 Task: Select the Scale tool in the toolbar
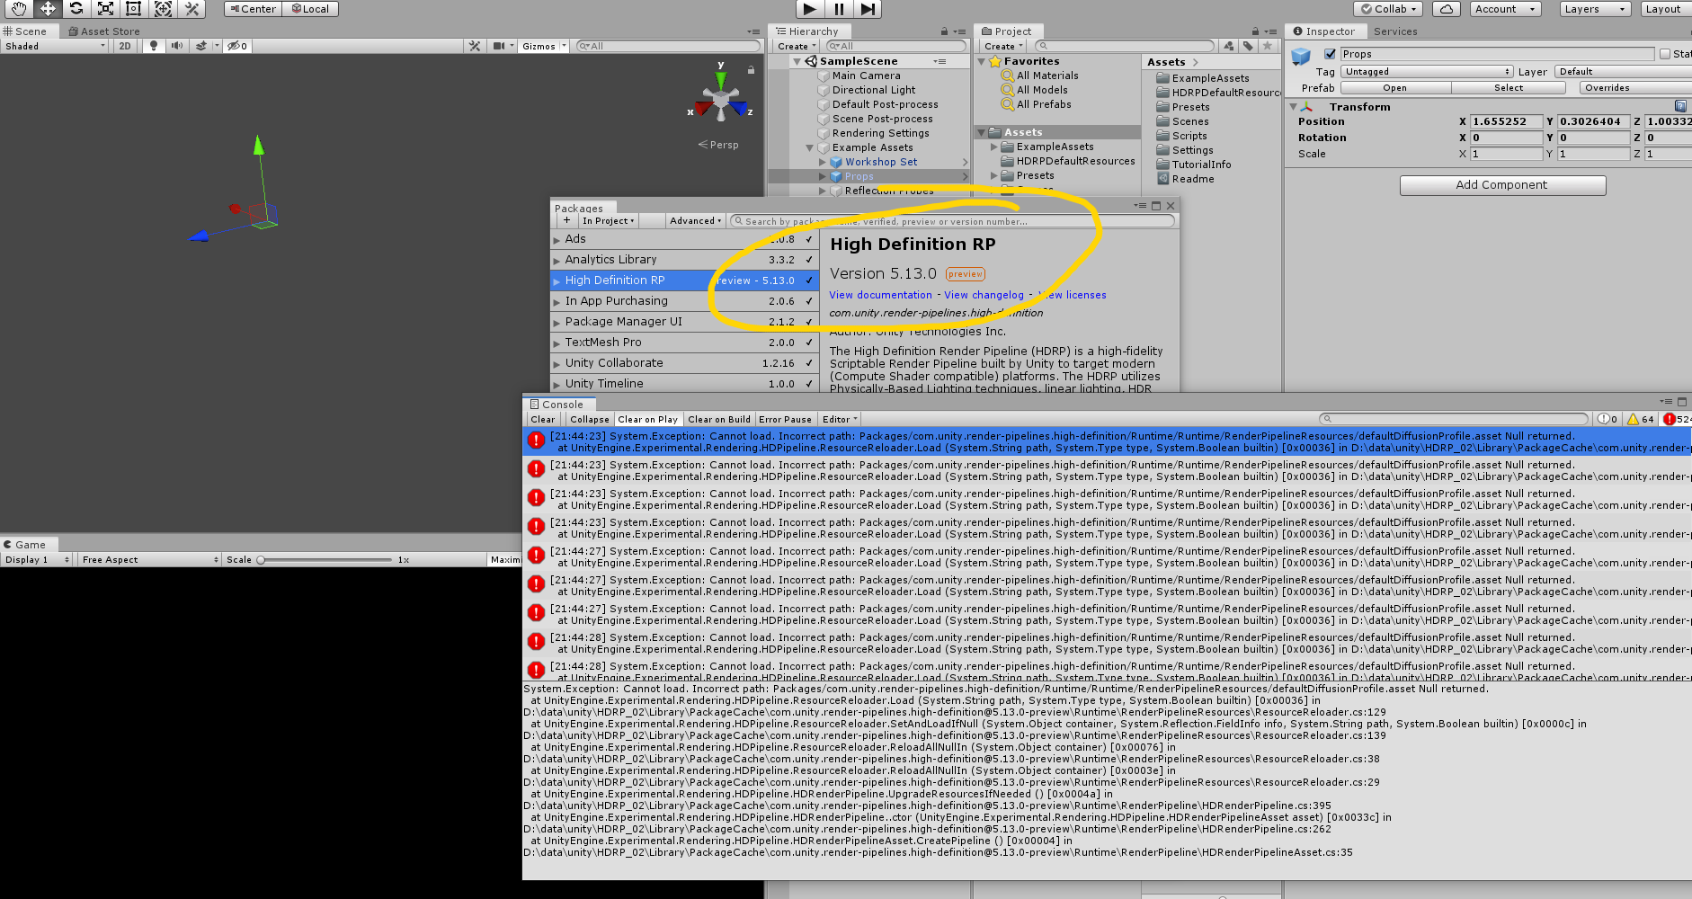click(x=105, y=9)
